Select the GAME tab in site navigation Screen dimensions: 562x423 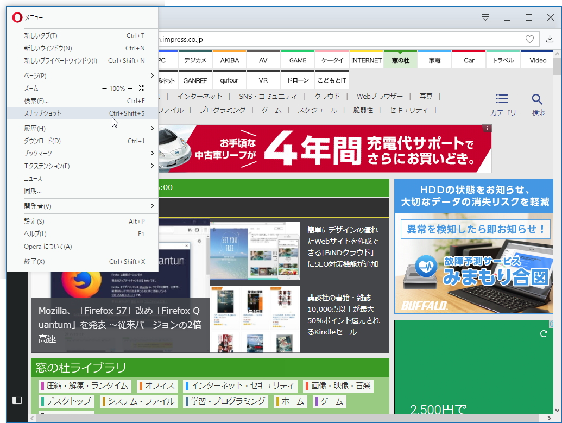tap(298, 60)
